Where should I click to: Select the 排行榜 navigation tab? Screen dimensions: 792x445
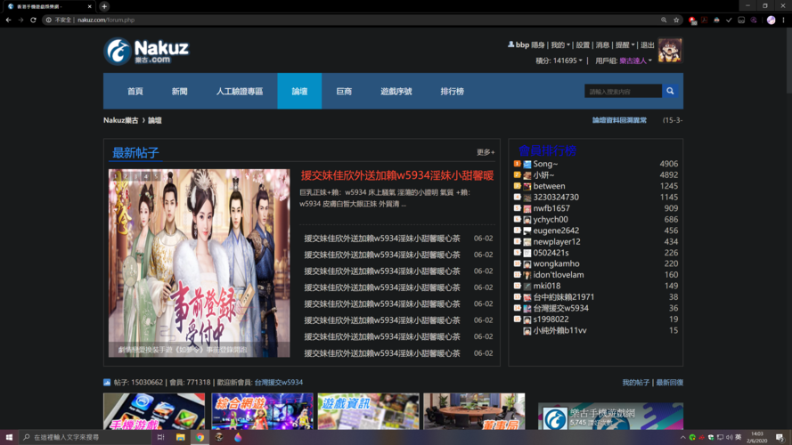click(452, 92)
